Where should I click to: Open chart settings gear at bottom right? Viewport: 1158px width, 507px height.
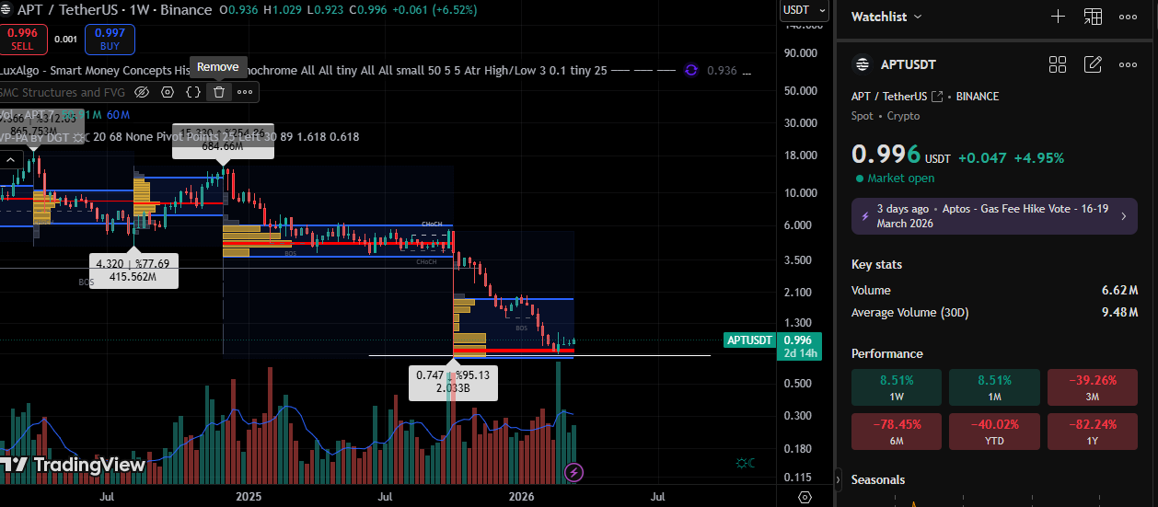pos(805,497)
